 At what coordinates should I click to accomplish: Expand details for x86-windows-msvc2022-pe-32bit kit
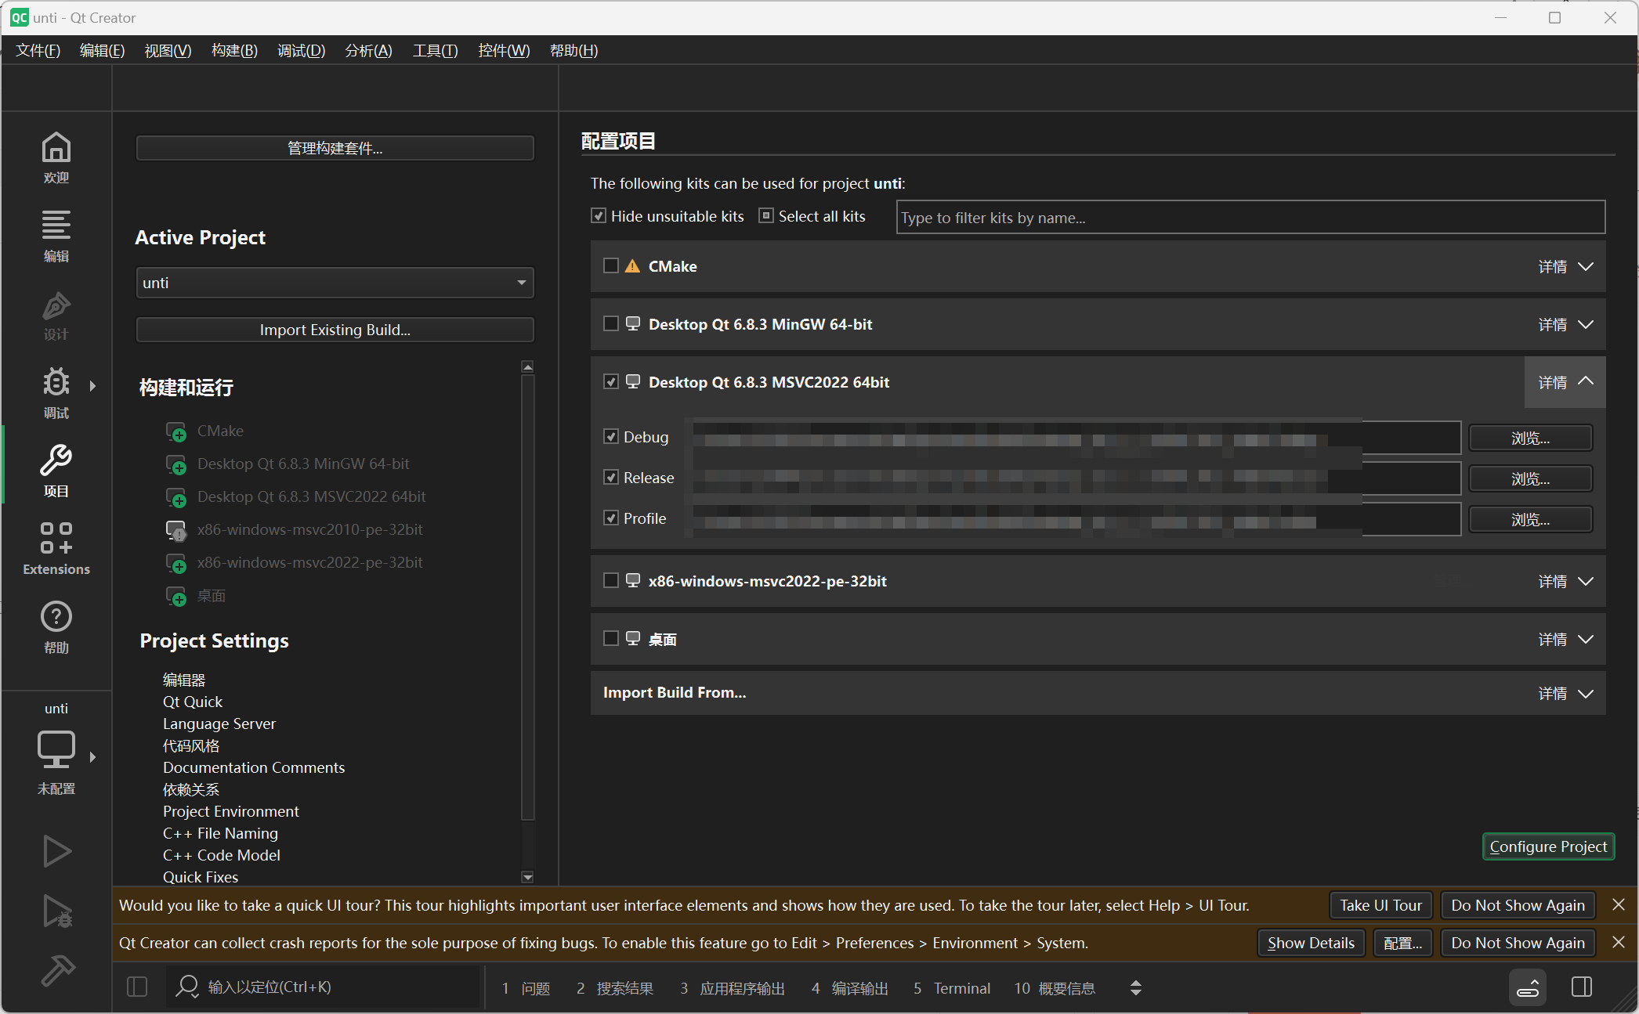(x=1565, y=582)
